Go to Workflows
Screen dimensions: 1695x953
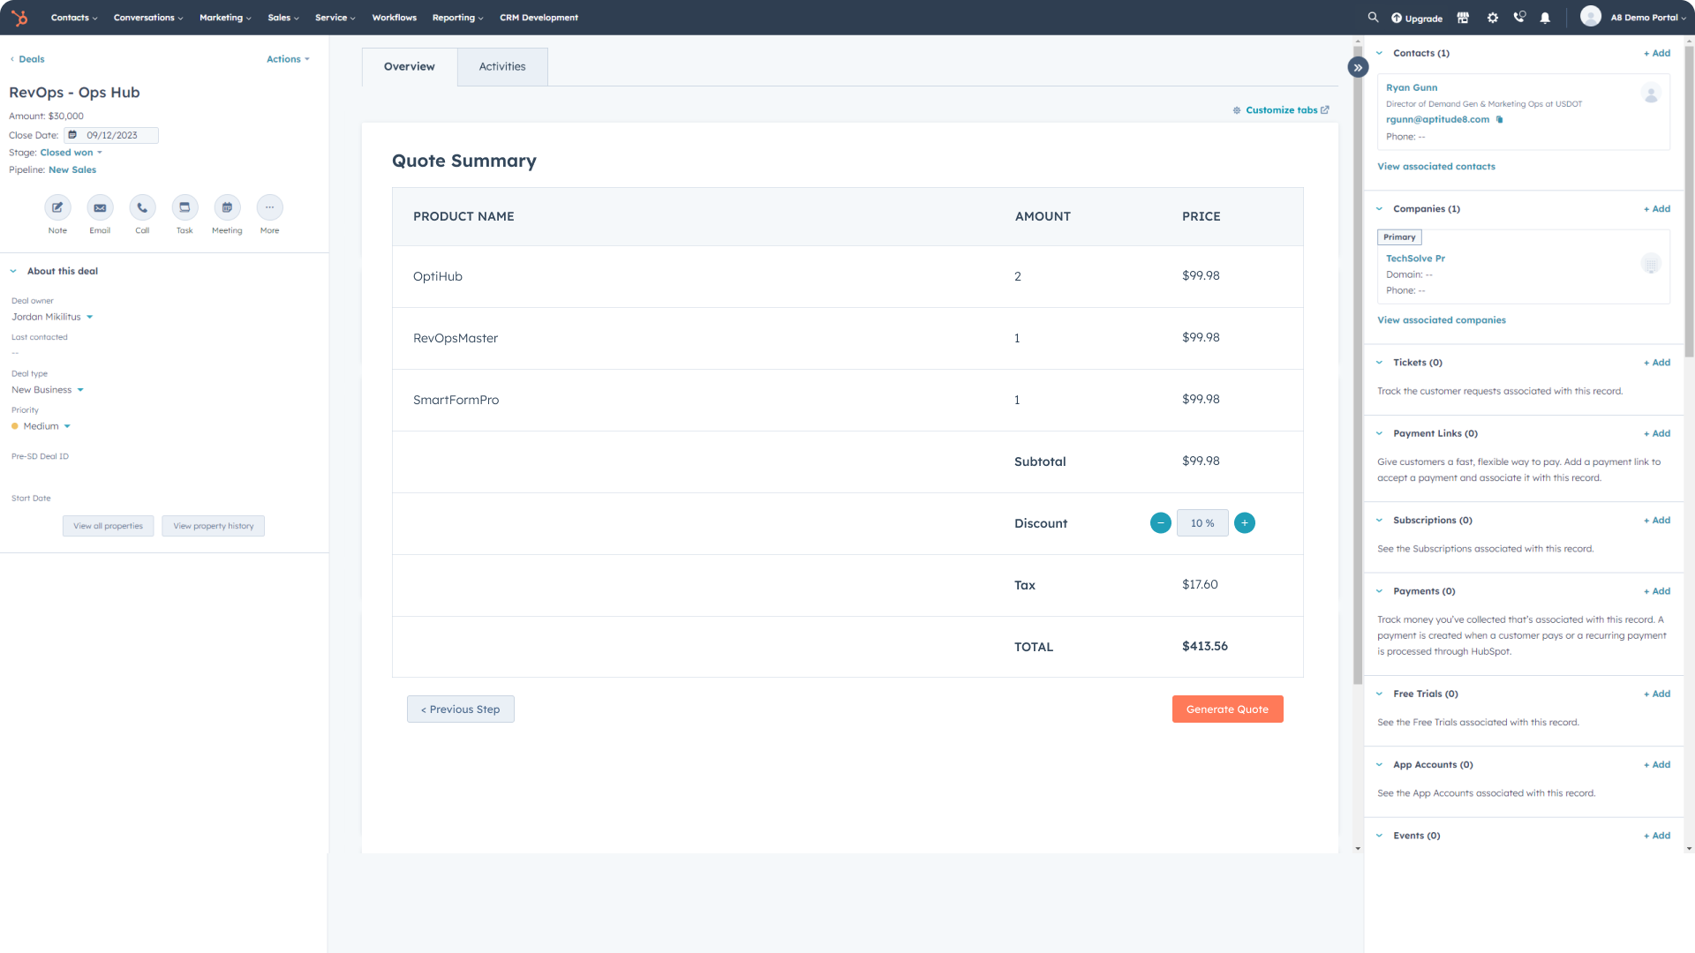point(395,18)
